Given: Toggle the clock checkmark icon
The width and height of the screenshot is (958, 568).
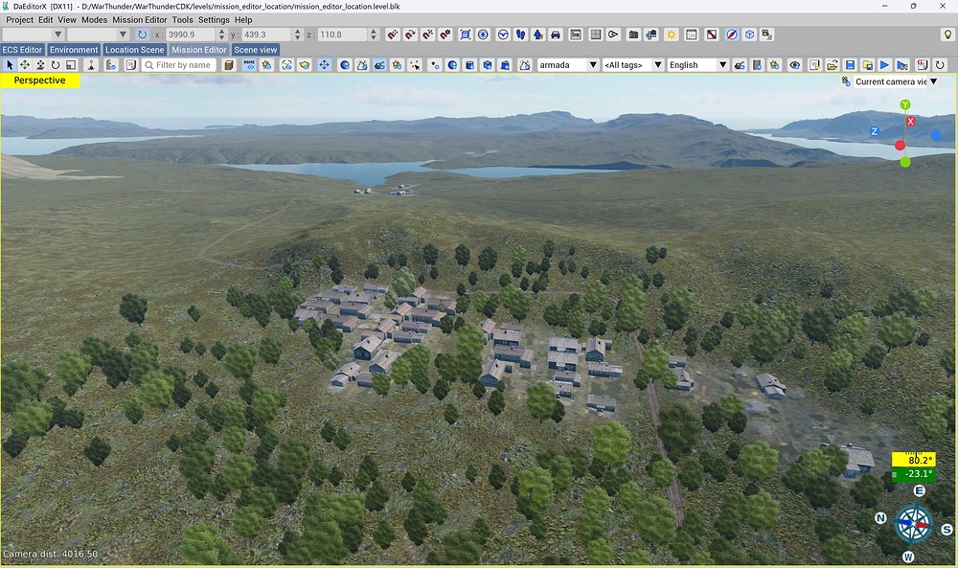Looking at the screenshot, I should tap(503, 34).
